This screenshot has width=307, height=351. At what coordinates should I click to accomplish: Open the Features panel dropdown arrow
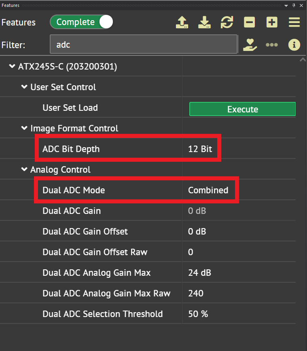click(x=286, y=5)
